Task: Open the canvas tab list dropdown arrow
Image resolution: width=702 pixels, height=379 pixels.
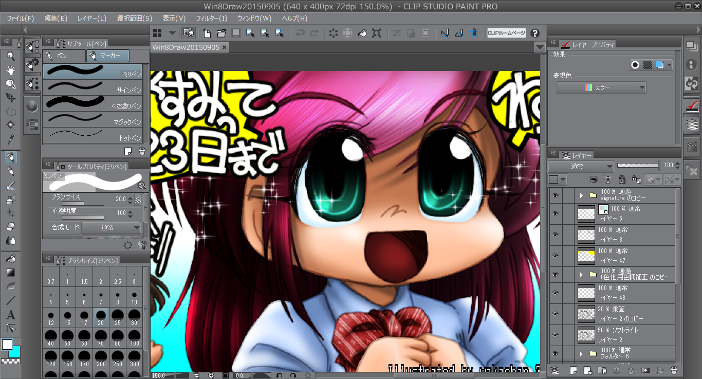Action: (539, 47)
